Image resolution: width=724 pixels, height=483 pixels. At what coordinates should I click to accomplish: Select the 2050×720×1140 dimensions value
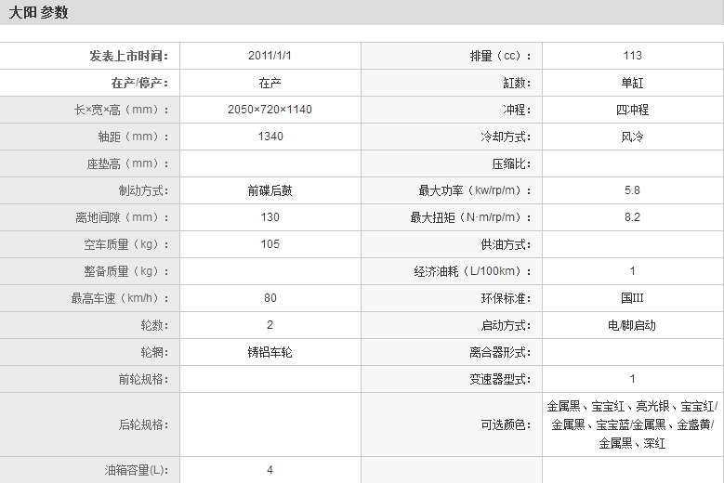[270, 110]
